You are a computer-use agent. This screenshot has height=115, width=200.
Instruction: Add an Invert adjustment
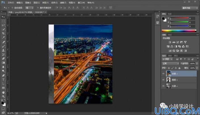point(170,51)
